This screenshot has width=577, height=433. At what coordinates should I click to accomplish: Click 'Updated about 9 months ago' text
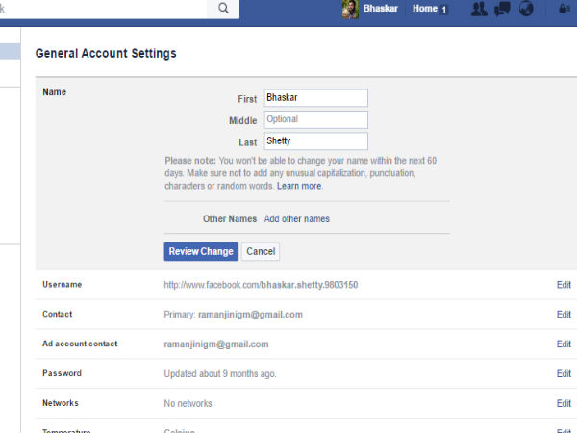point(220,374)
